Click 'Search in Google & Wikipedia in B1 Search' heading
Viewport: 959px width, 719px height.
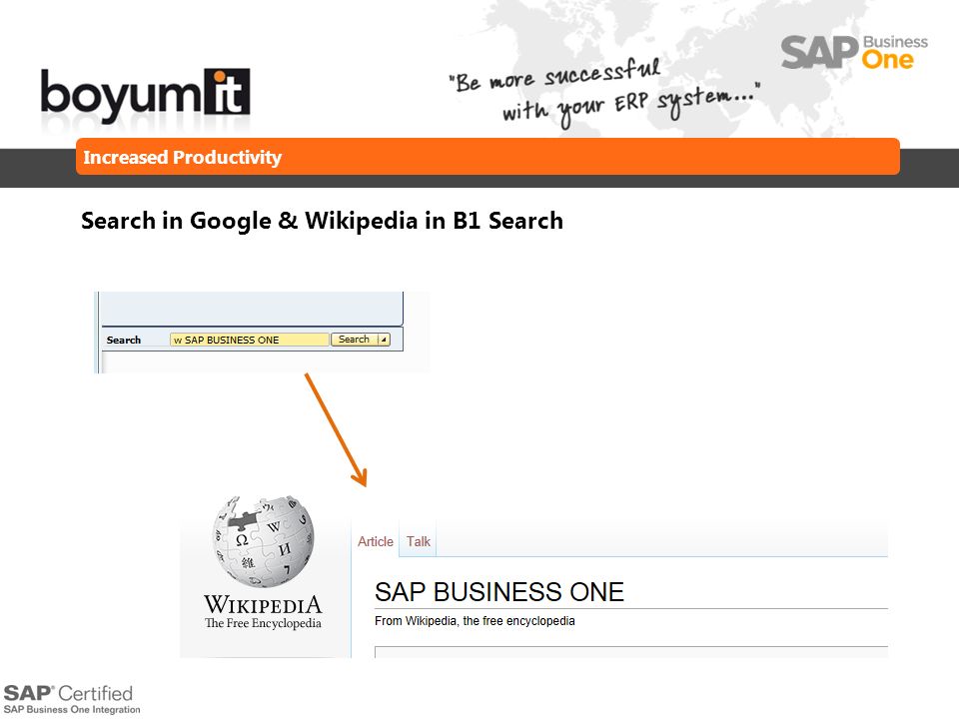[322, 222]
